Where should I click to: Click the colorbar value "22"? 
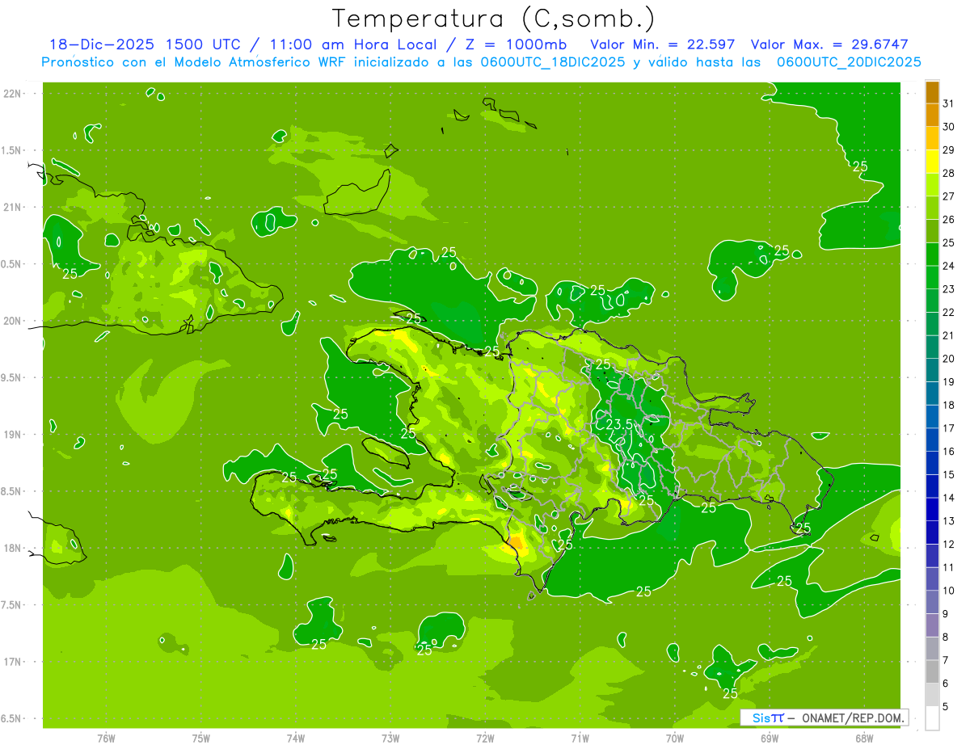(949, 313)
